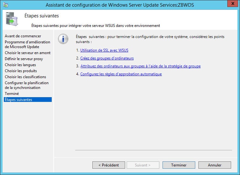Close the WSUS configuration wizard window
The image size is (240, 175).
232,3
